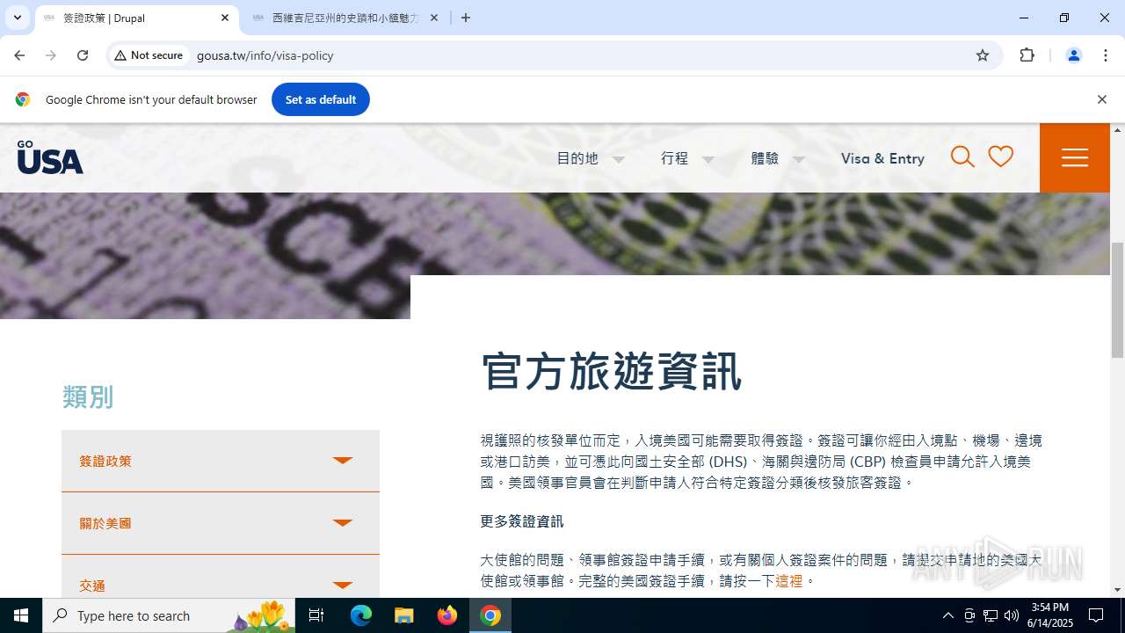The height and width of the screenshot is (633, 1125).
Task: Open the Chrome extensions puzzle icon
Action: 1027,55
